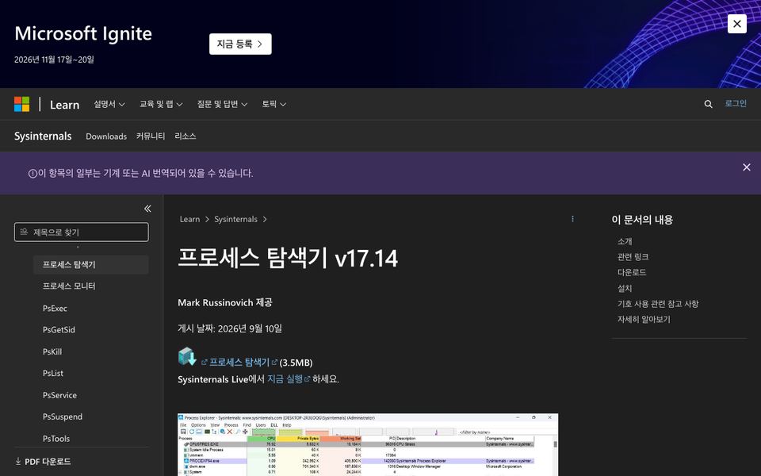Dismiss the AI translation notice
Viewport: 761px width, 476px height.
[x=747, y=167]
